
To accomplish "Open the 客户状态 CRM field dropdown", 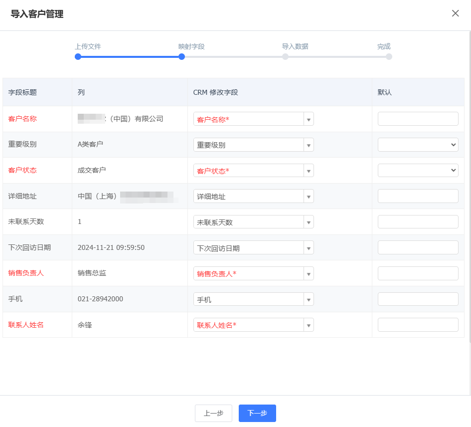I will [x=253, y=171].
